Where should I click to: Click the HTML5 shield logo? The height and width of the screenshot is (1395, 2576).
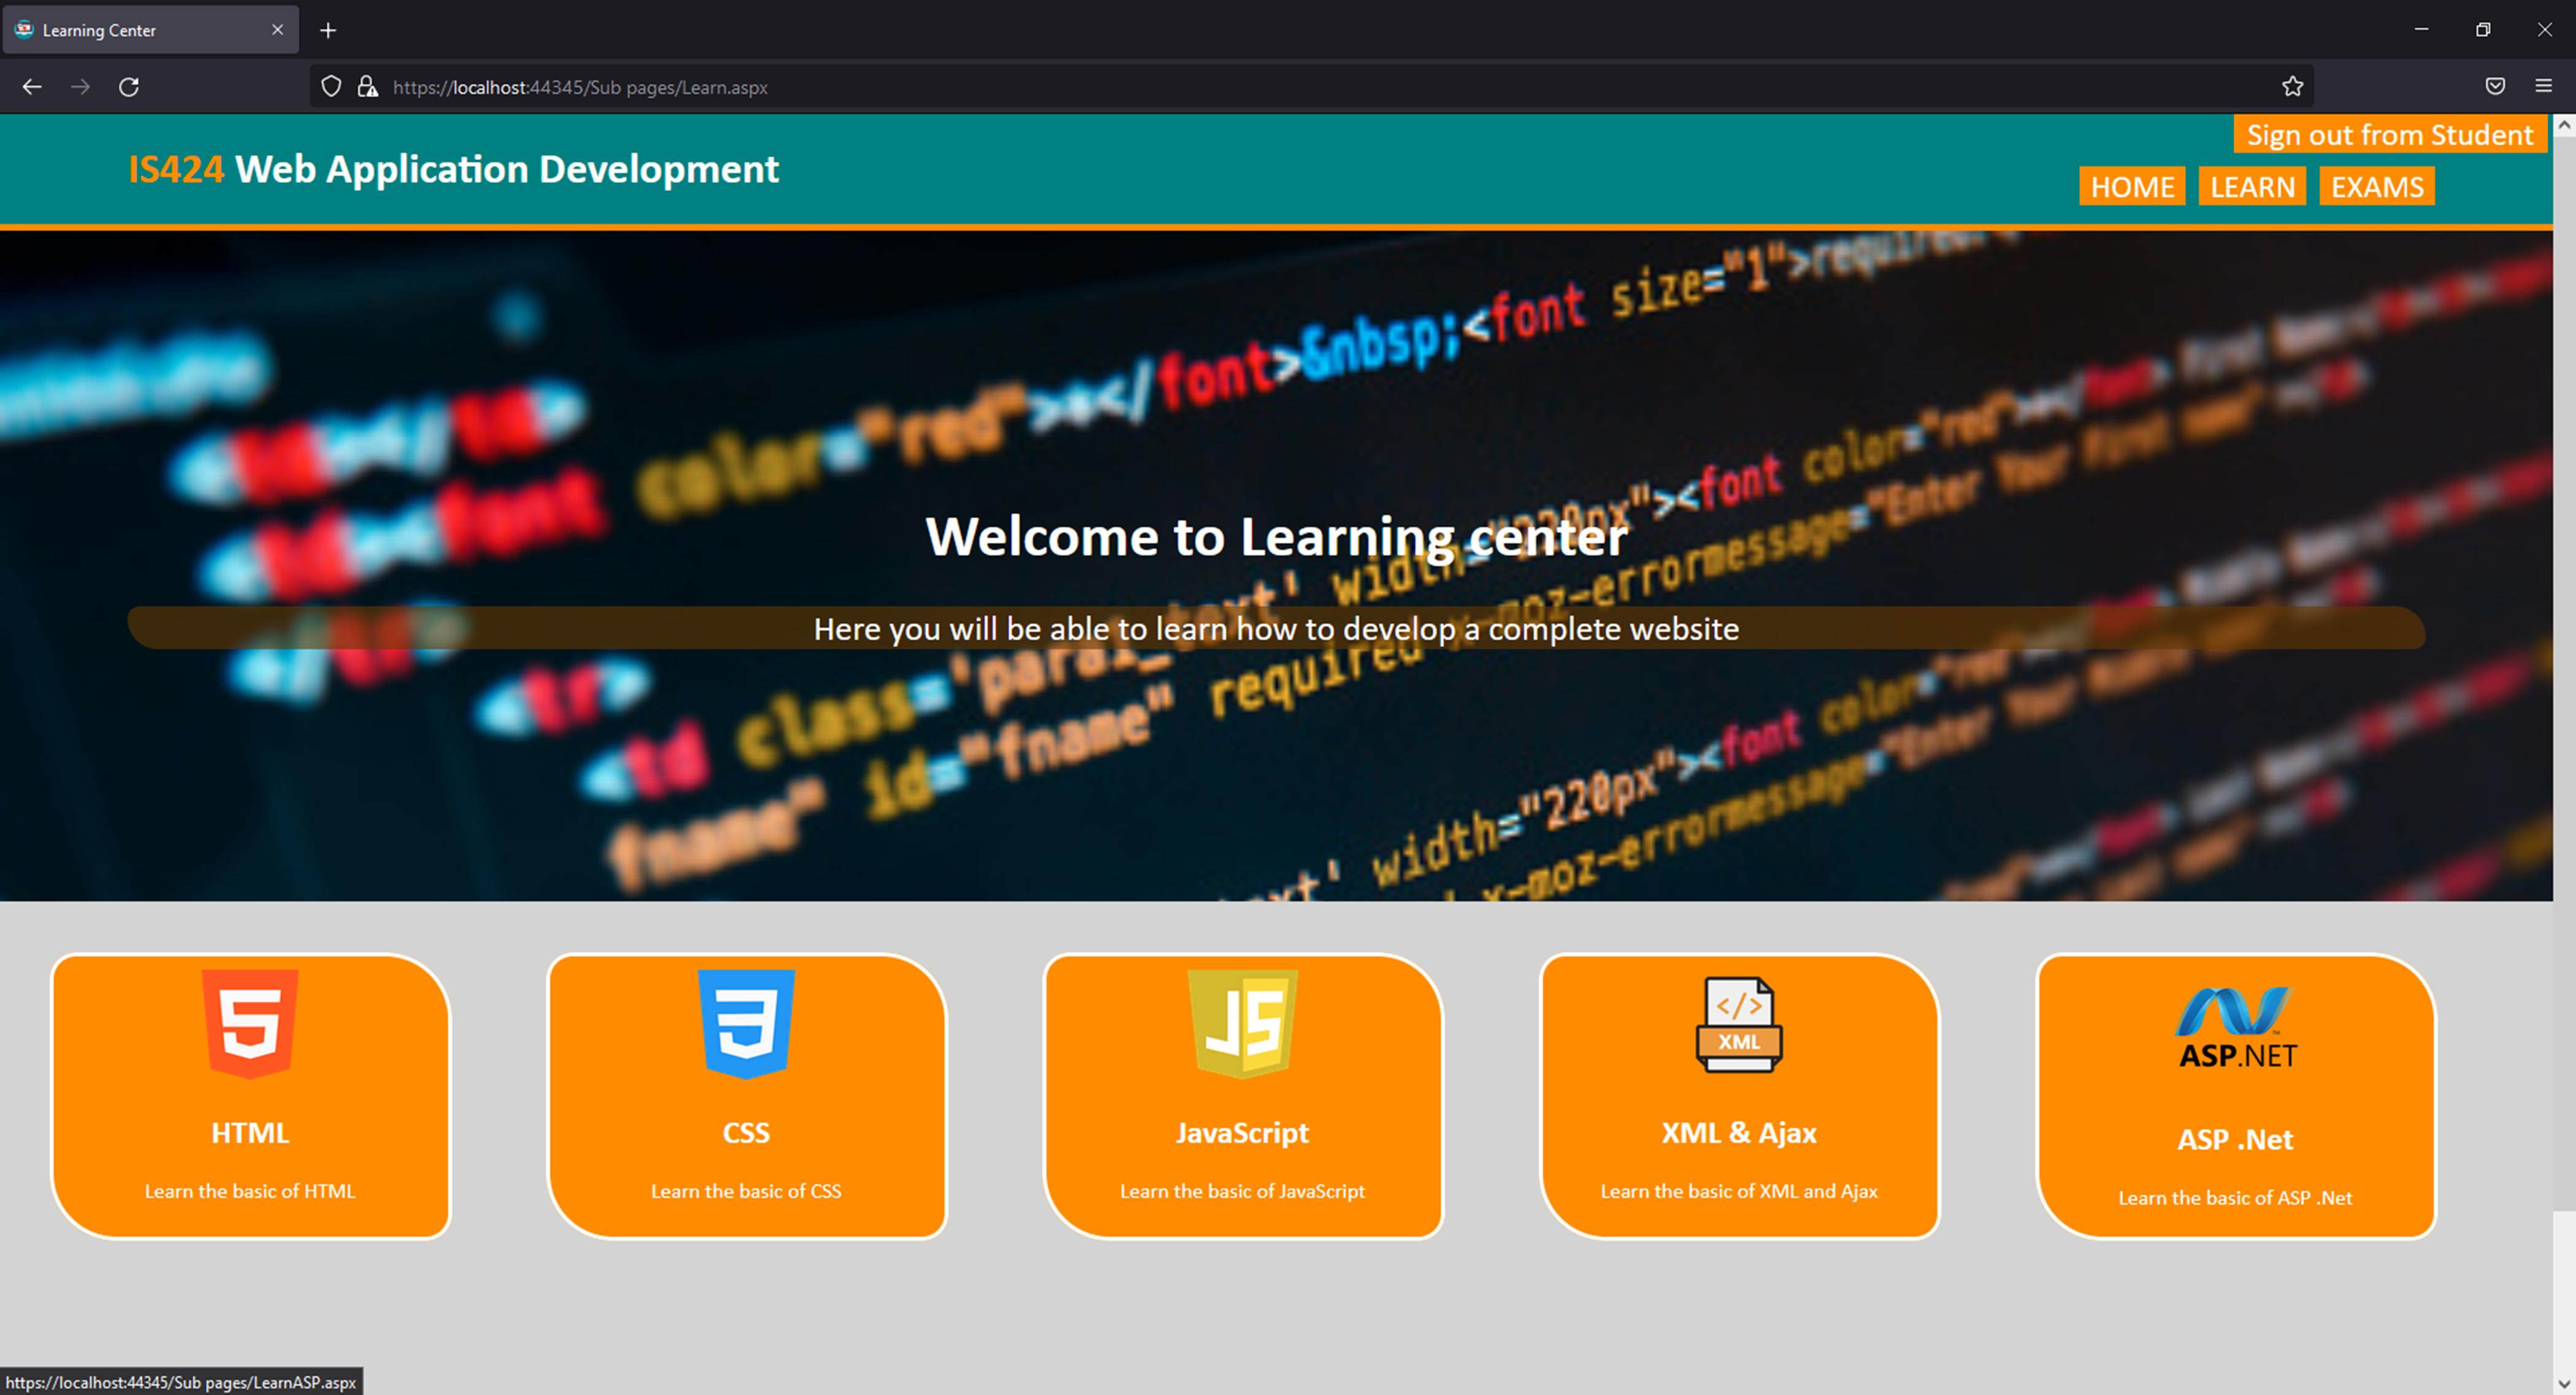[x=250, y=1023]
